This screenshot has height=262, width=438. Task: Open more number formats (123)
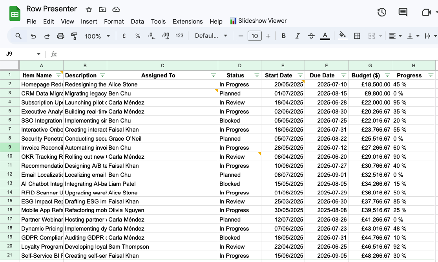pos(179,36)
